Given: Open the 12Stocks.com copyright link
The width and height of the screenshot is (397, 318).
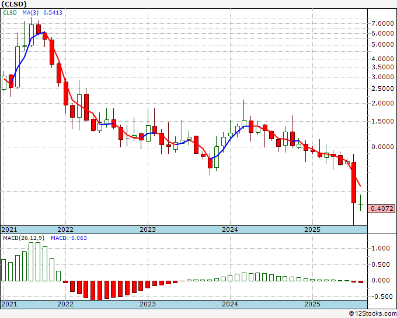Looking at the screenshot, I should (372, 314).
